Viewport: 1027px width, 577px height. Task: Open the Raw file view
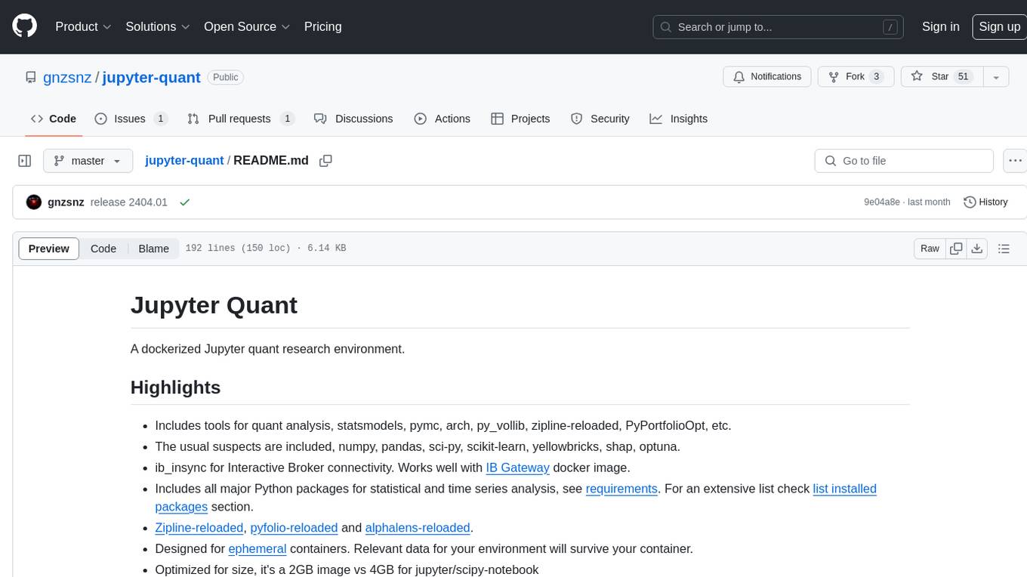coord(930,248)
